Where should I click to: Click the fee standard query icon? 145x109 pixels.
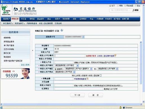click(88, 79)
